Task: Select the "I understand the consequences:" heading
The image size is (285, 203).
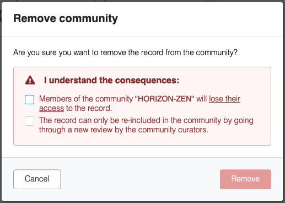Action: pos(111,81)
